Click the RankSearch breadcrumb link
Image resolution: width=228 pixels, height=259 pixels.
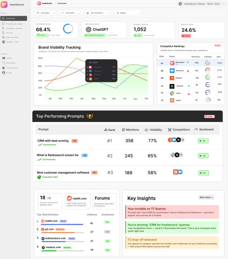(x=45, y=3)
